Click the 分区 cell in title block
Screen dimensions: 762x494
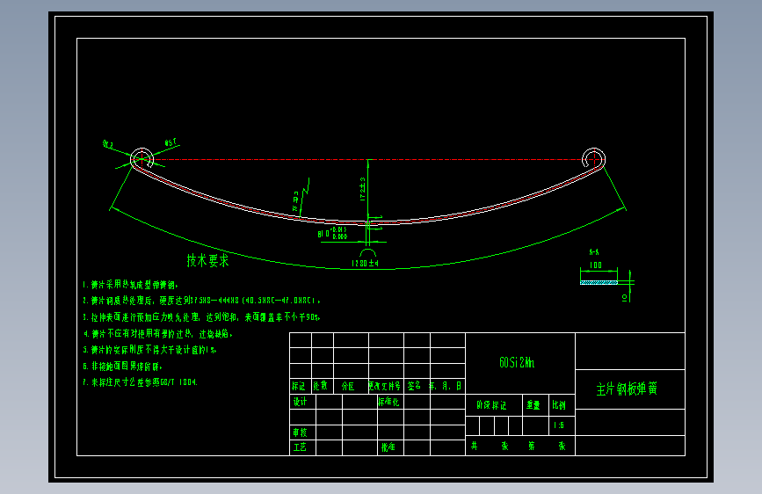[x=348, y=386]
